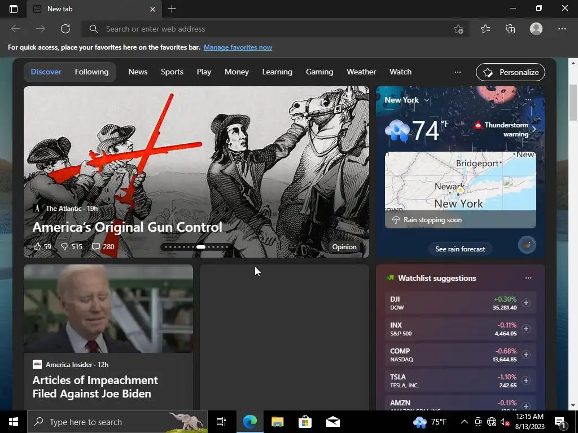
Task: Switch to the Discover feed tab
Action: [x=46, y=72]
